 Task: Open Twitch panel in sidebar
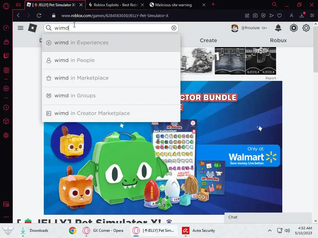coord(6,56)
